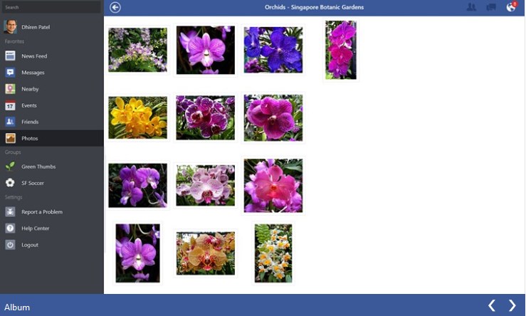Click the Search input field
This screenshot has width=526, height=316.
tap(51, 7)
